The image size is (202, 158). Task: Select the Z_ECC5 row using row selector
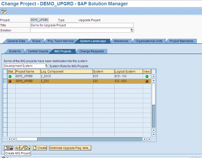point(5,76)
